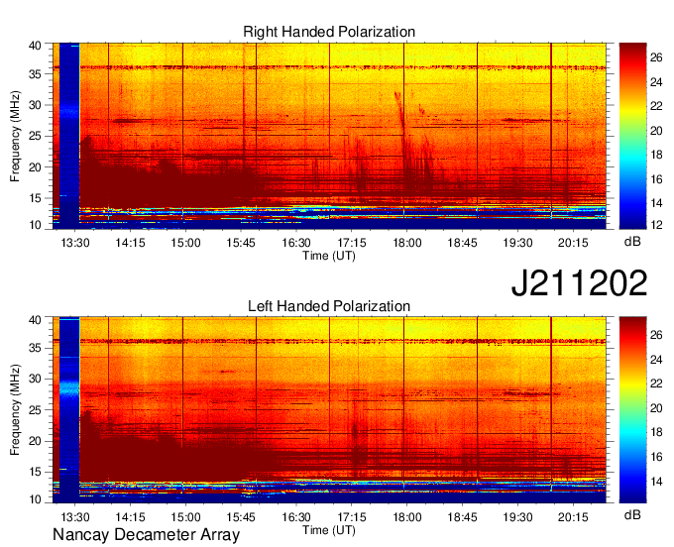This screenshot has height=547, width=674.
Task: Click the dB unit label of Right Handed colorbar
Action: [x=632, y=241]
